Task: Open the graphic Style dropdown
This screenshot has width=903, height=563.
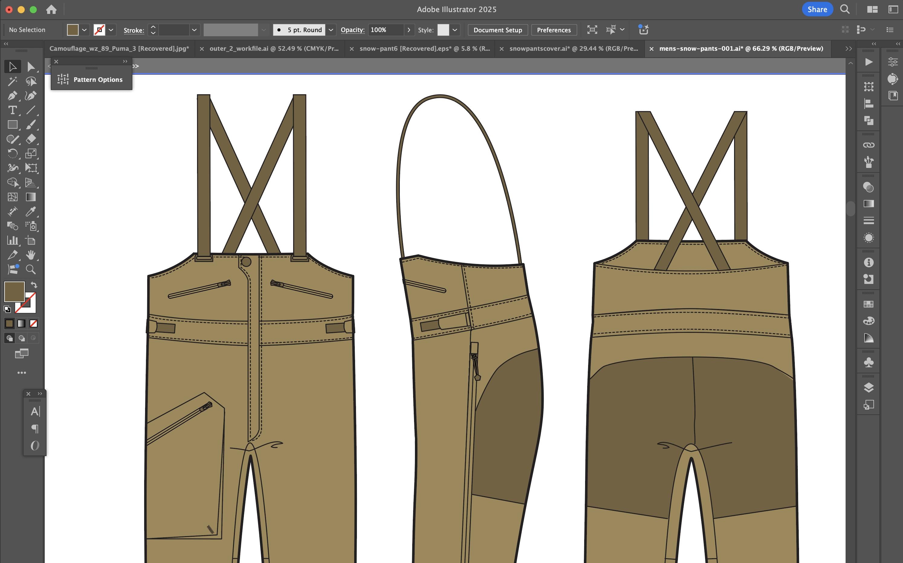Action: pyautogui.click(x=455, y=30)
